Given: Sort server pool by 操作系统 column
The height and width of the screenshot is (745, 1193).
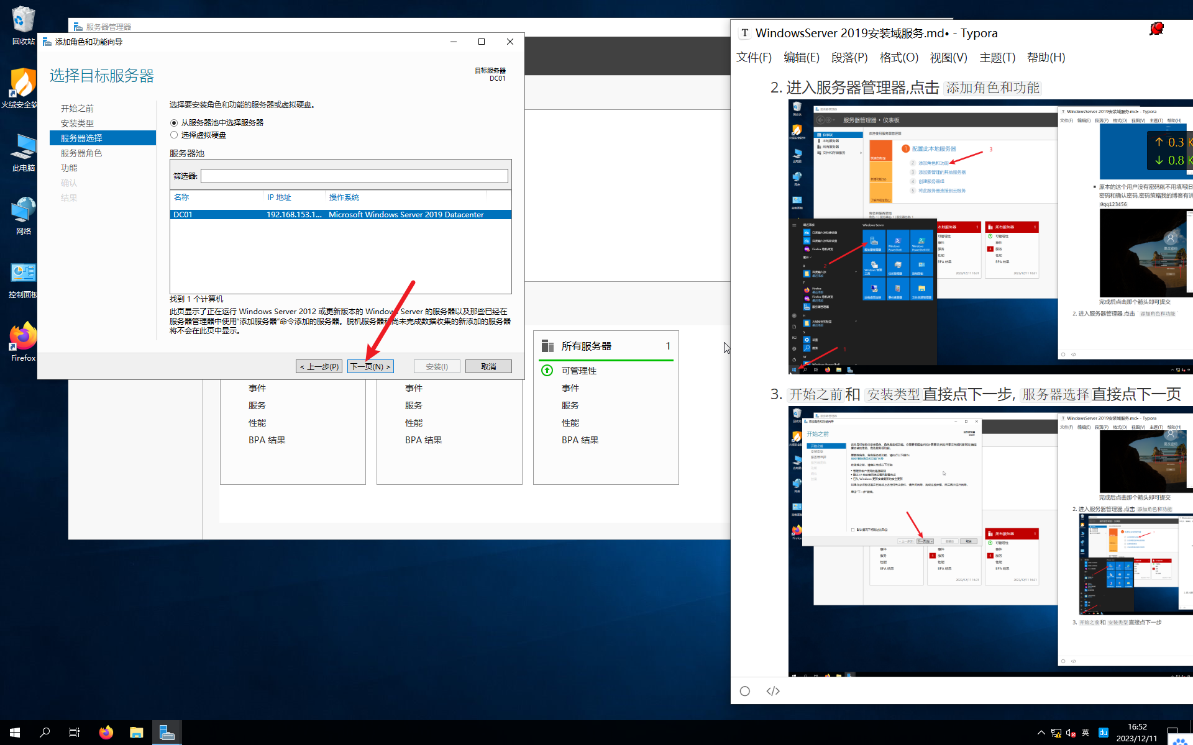Looking at the screenshot, I should pyautogui.click(x=344, y=197).
